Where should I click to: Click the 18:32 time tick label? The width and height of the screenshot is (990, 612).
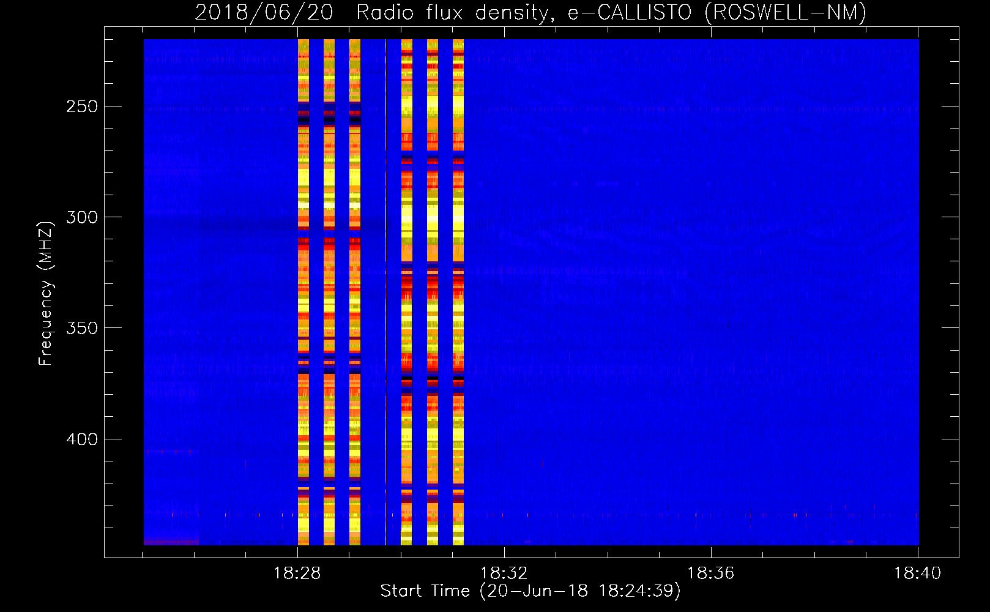pyautogui.click(x=504, y=573)
